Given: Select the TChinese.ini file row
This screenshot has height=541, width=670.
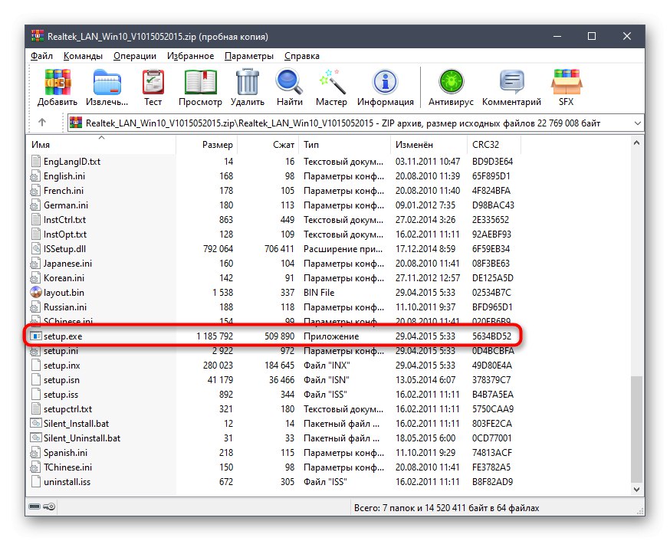Looking at the screenshot, I should 274,467.
